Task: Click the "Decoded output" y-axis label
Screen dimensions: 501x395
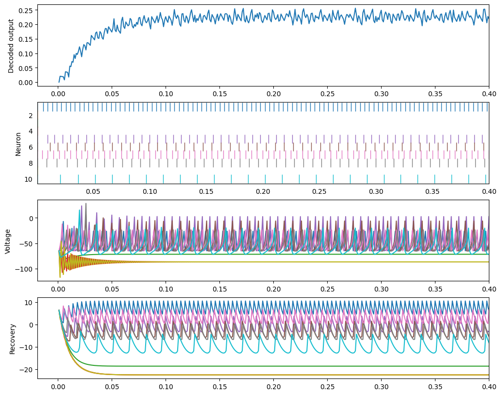Action: tap(11, 46)
